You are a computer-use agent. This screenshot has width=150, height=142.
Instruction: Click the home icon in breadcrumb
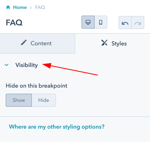tap(8, 7)
